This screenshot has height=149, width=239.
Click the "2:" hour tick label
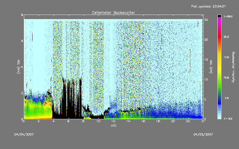(x=39, y=121)
